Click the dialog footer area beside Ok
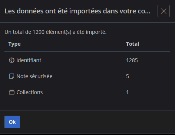This screenshot has width=175, height=135. tap(96, 122)
